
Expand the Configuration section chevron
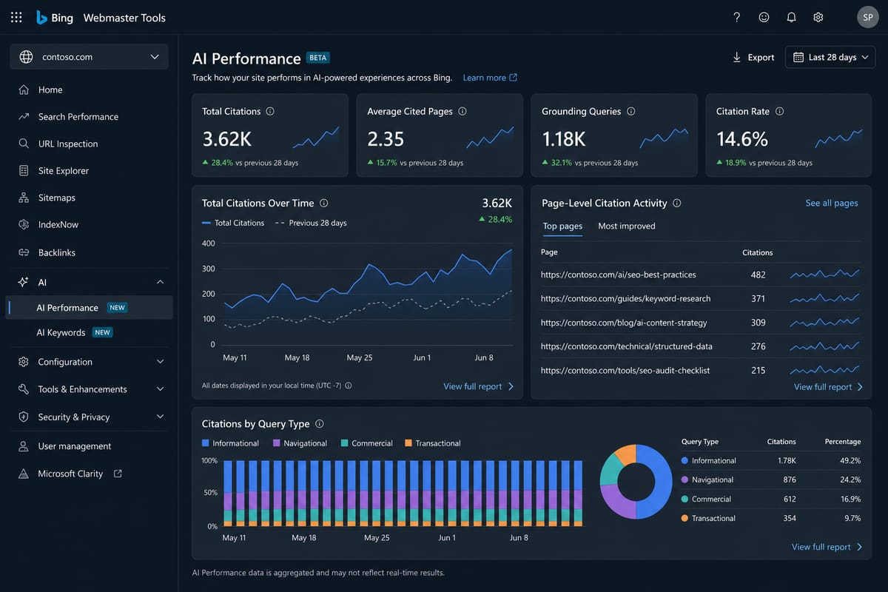coord(161,362)
